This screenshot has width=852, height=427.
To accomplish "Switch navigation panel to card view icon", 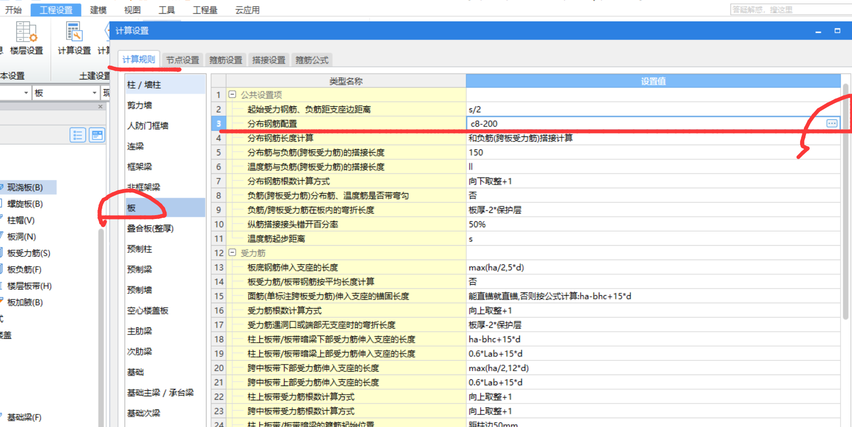I will click(97, 135).
